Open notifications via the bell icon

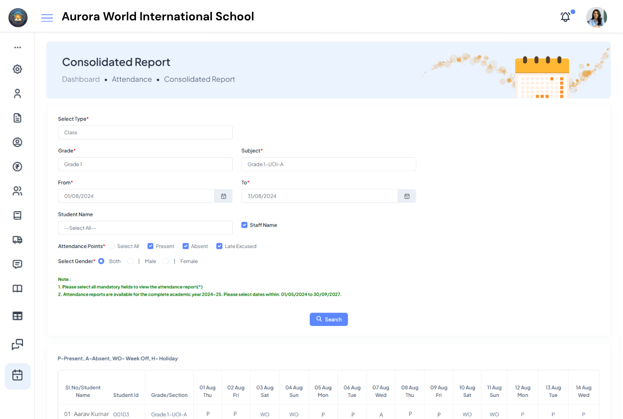565,16
